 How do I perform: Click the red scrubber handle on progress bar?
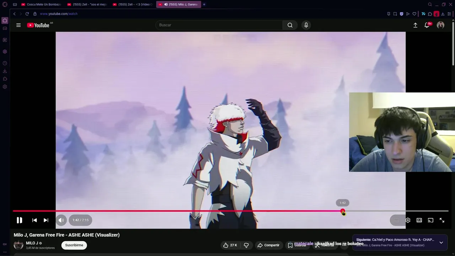343,211
